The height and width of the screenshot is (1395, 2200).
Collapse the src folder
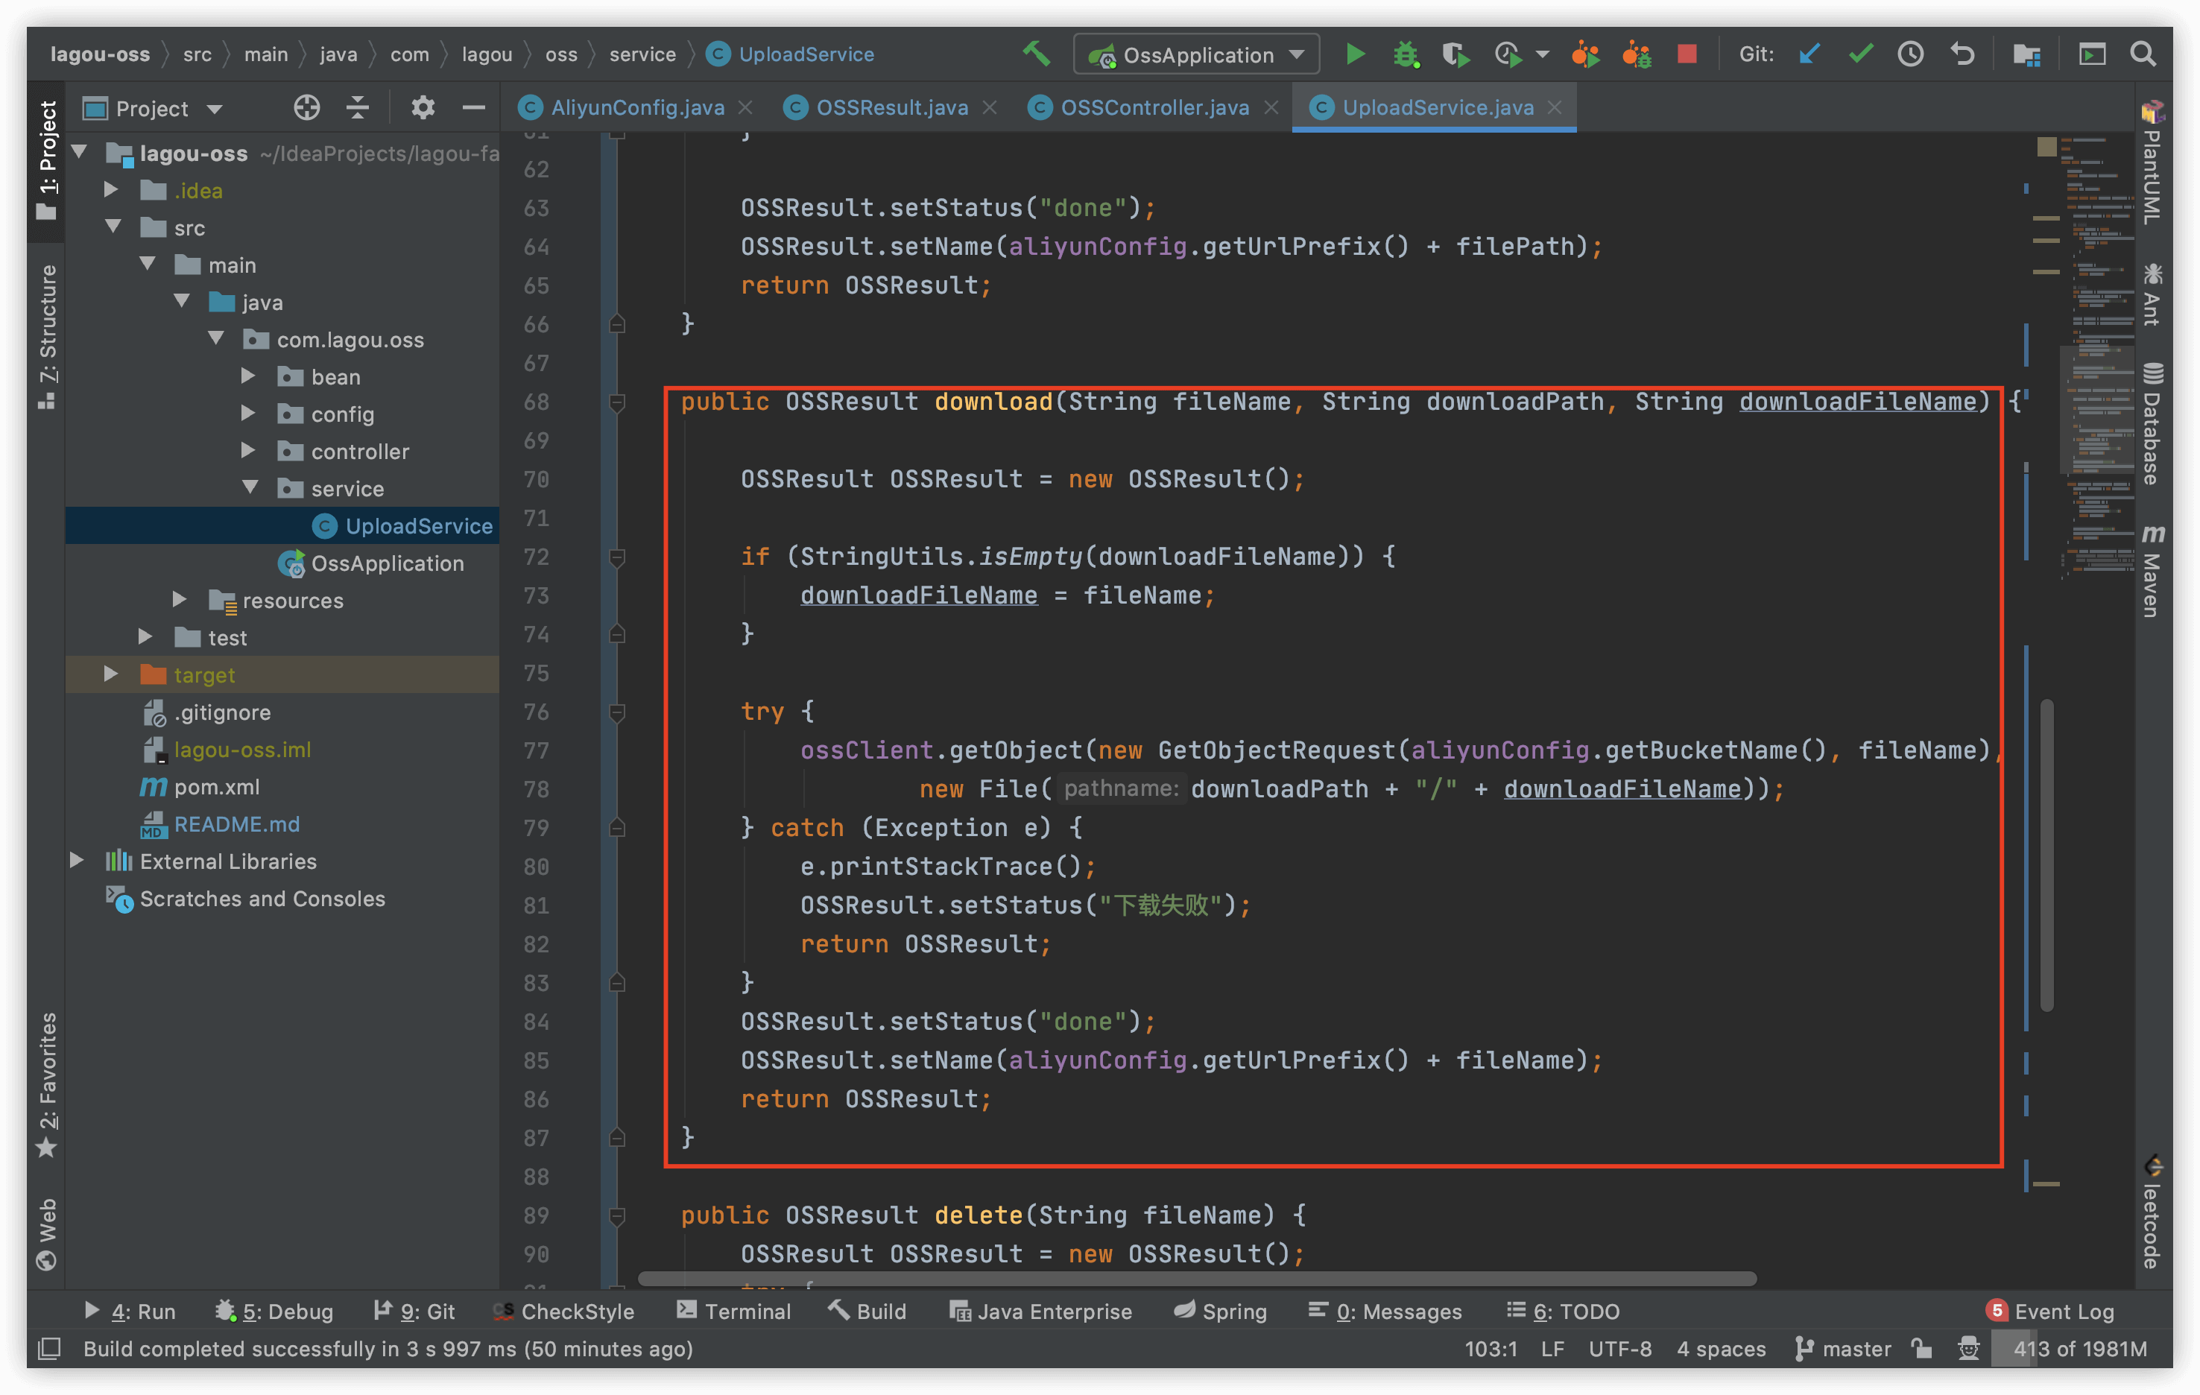coord(112,227)
